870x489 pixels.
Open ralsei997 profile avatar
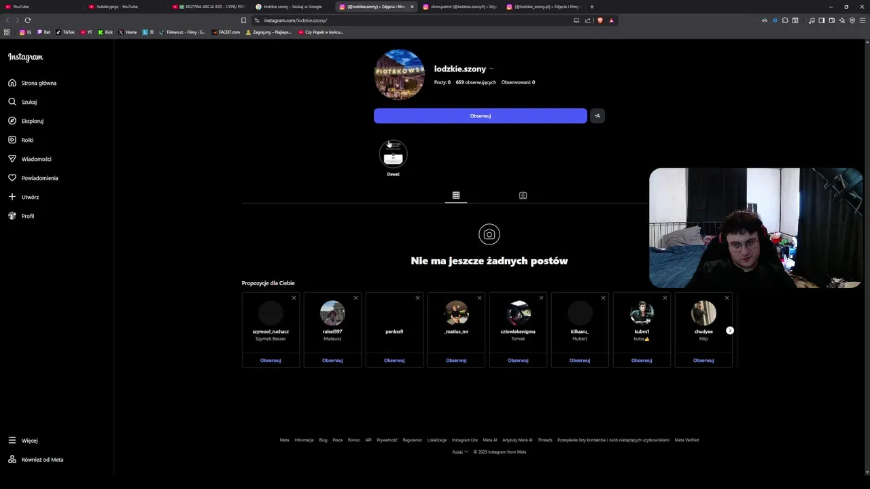point(332,313)
